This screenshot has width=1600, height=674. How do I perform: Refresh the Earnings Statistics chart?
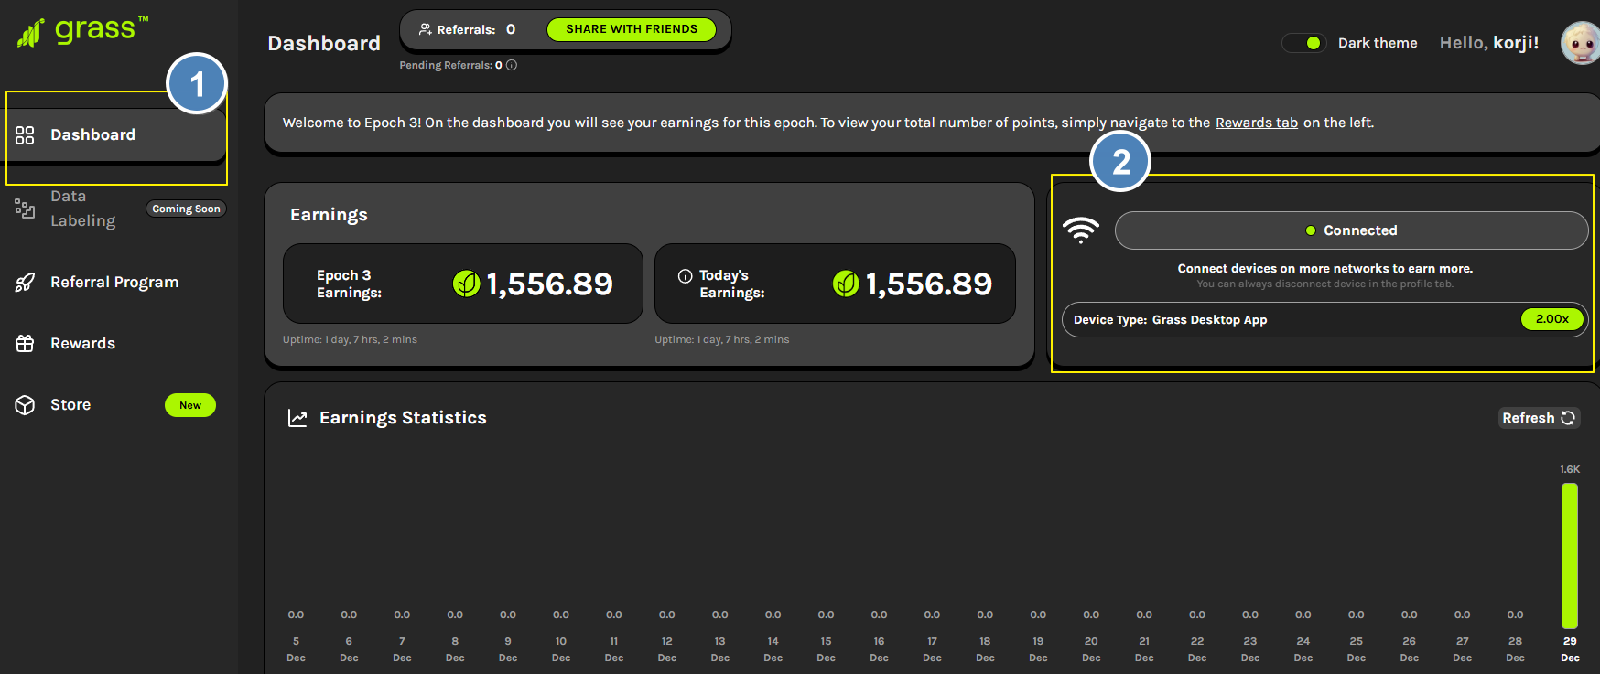(x=1539, y=418)
